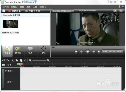Image resolution: width=126 pixels, height=92 pixels.
Task: Click the capture-30.camrec file name in clip bin
Action: tap(11, 33)
